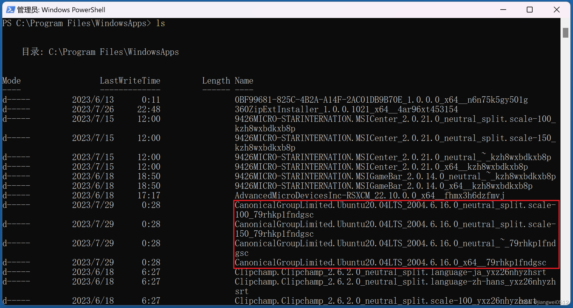Screen dimensions: 573x308
Task: Click the 'ls' command on prompt line
Action: pos(160,23)
